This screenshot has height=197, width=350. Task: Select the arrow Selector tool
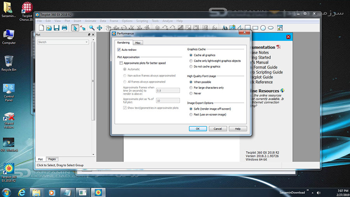click(75, 28)
